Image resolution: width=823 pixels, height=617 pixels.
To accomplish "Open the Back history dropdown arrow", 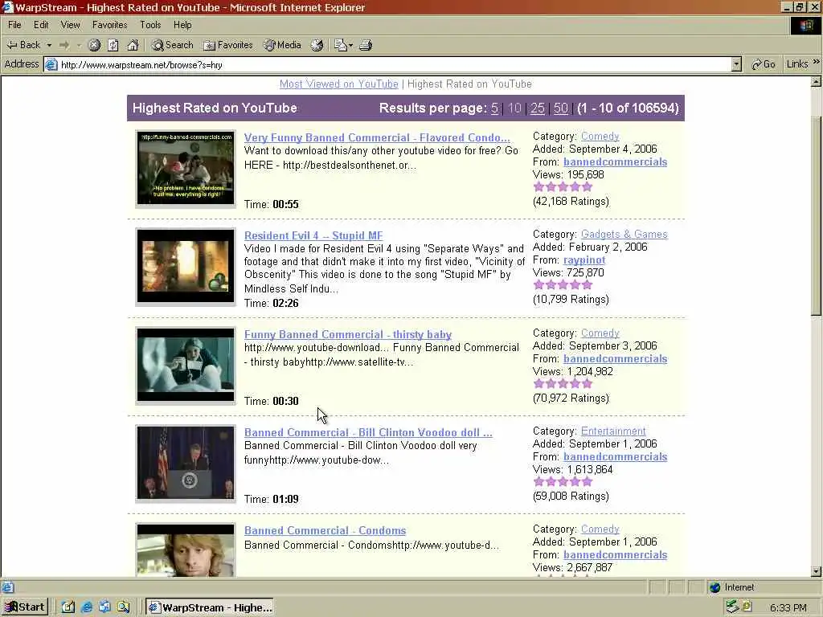I will pyautogui.click(x=49, y=45).
